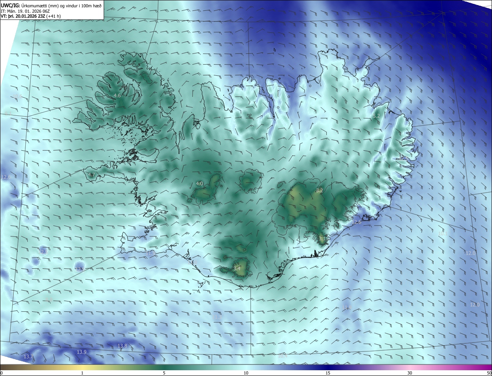The image size is (492, 376).
Task: Click the valid time line 'VT: Þri. 20.01.2026 23Z (+41 h)'
Action: [31, 16]
